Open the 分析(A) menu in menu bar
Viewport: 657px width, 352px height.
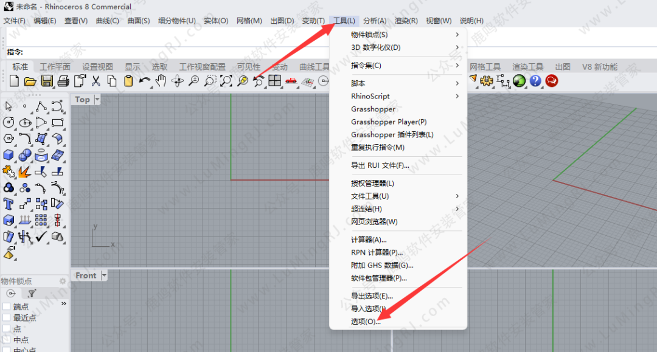[375, 21]
